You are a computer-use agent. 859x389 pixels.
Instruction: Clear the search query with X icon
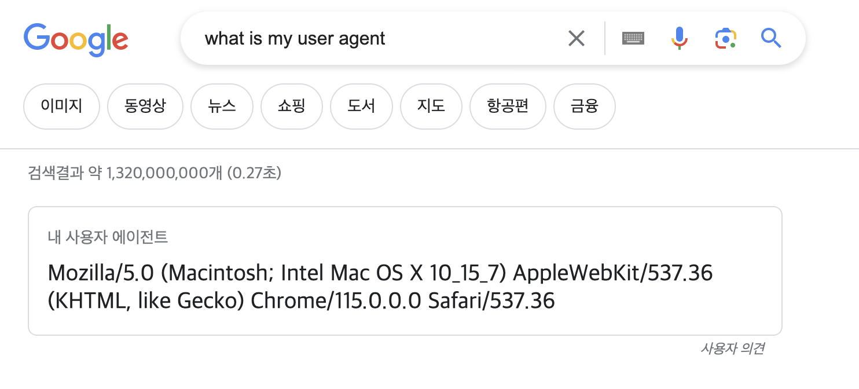[x=576, y=39]
